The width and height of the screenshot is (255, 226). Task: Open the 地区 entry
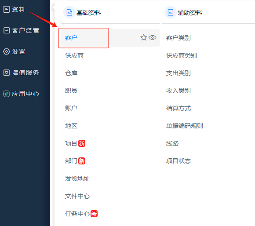coord(71,126)
